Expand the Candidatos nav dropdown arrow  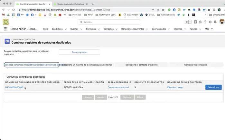tap(66, 29)
